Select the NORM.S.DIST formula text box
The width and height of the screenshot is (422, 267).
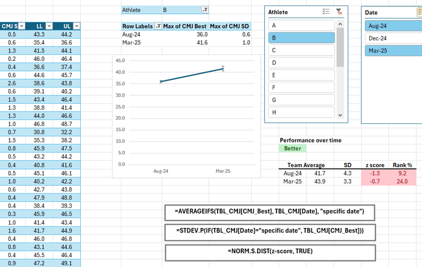tap(270, 253)
